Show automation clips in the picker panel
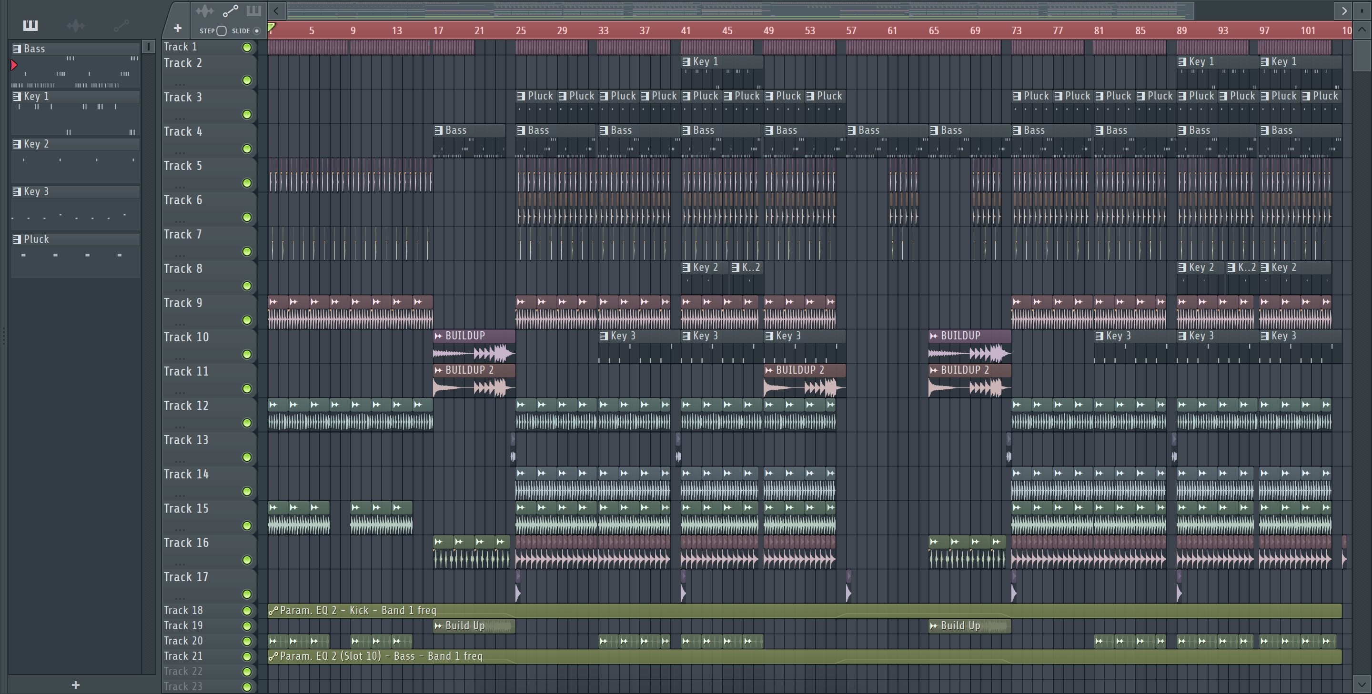 tap(121, 25)
